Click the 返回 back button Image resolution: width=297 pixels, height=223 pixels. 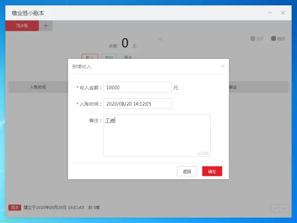187,171
